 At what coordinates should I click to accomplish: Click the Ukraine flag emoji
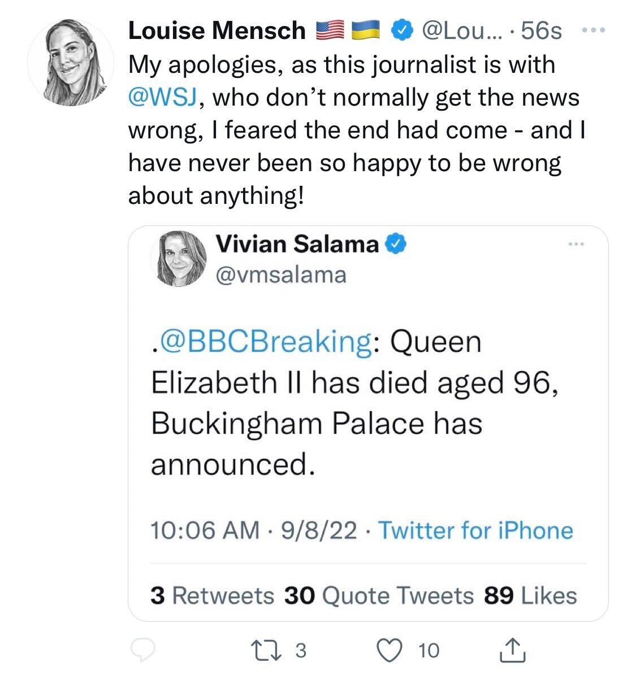365,30
